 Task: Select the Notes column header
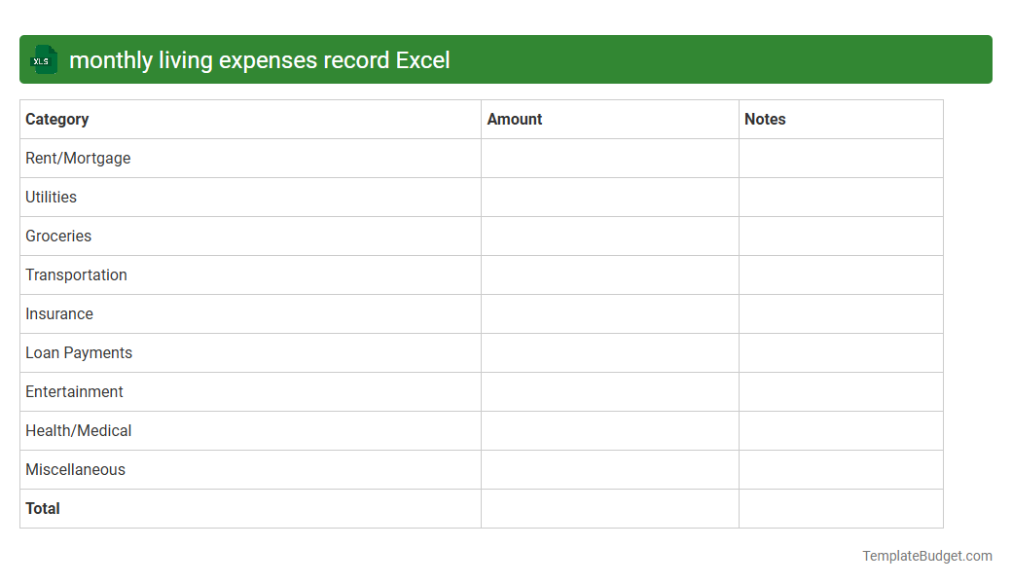coord(765,119)
